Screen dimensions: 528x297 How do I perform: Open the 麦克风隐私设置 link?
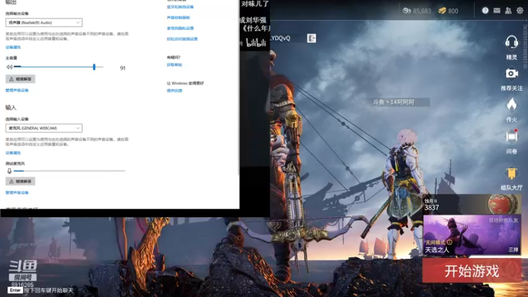(x=180, y=28)
